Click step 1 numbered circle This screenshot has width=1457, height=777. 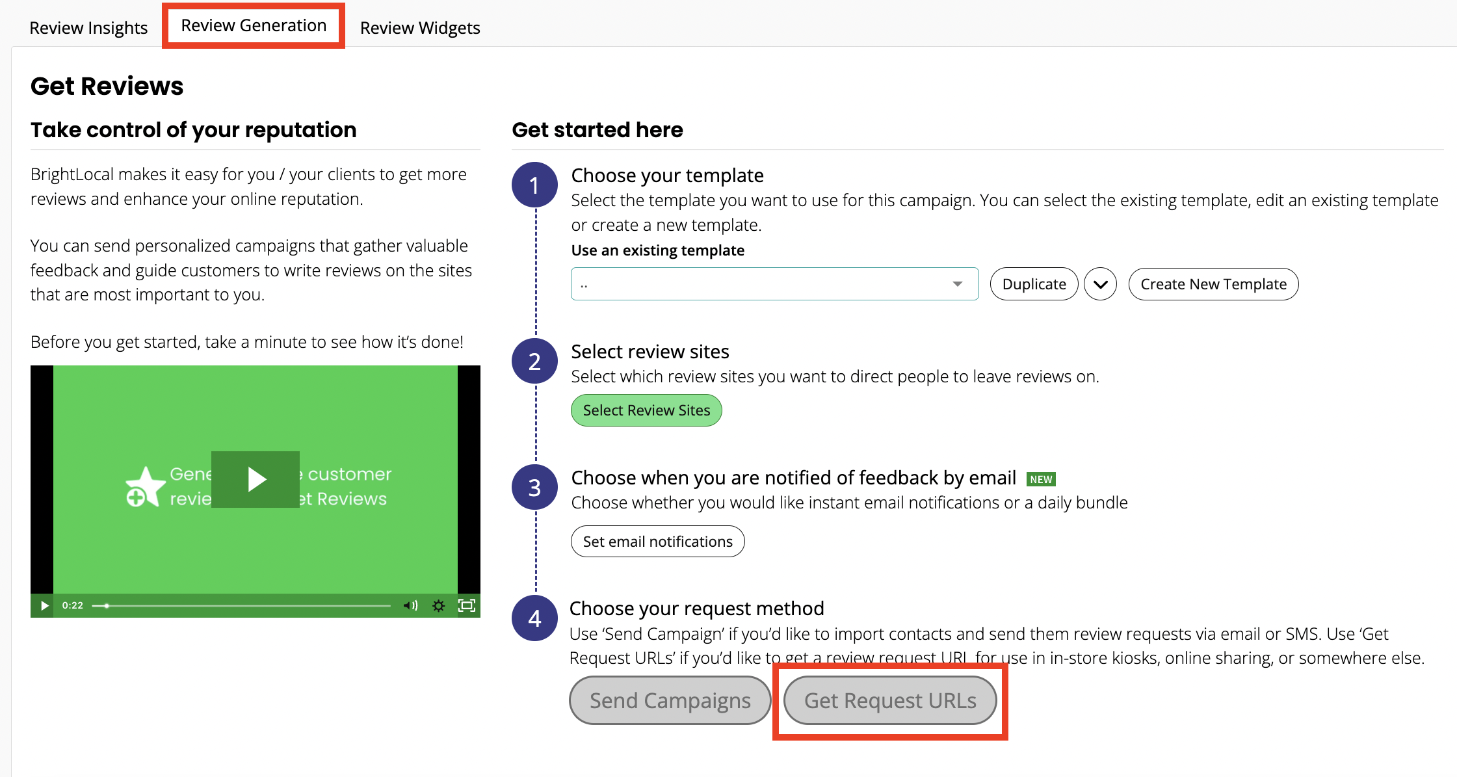pyautogui.click(x=534, y=185)
